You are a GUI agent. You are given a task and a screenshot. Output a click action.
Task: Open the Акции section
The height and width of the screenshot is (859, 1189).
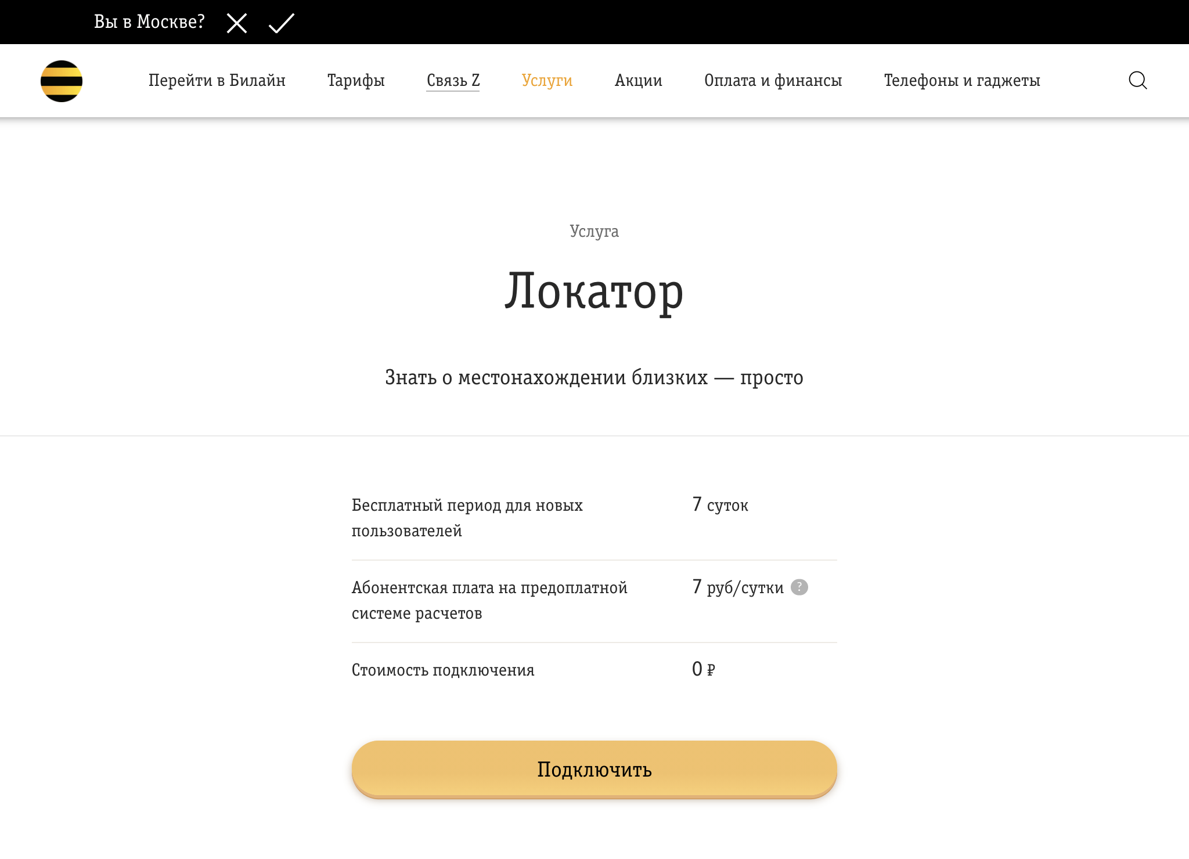pos(638,81)
